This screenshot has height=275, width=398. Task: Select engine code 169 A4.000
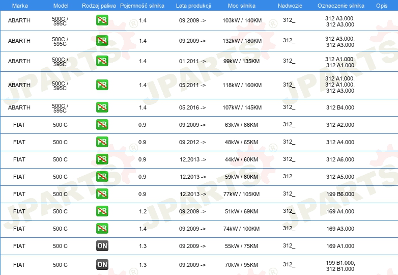click(340, 211)
